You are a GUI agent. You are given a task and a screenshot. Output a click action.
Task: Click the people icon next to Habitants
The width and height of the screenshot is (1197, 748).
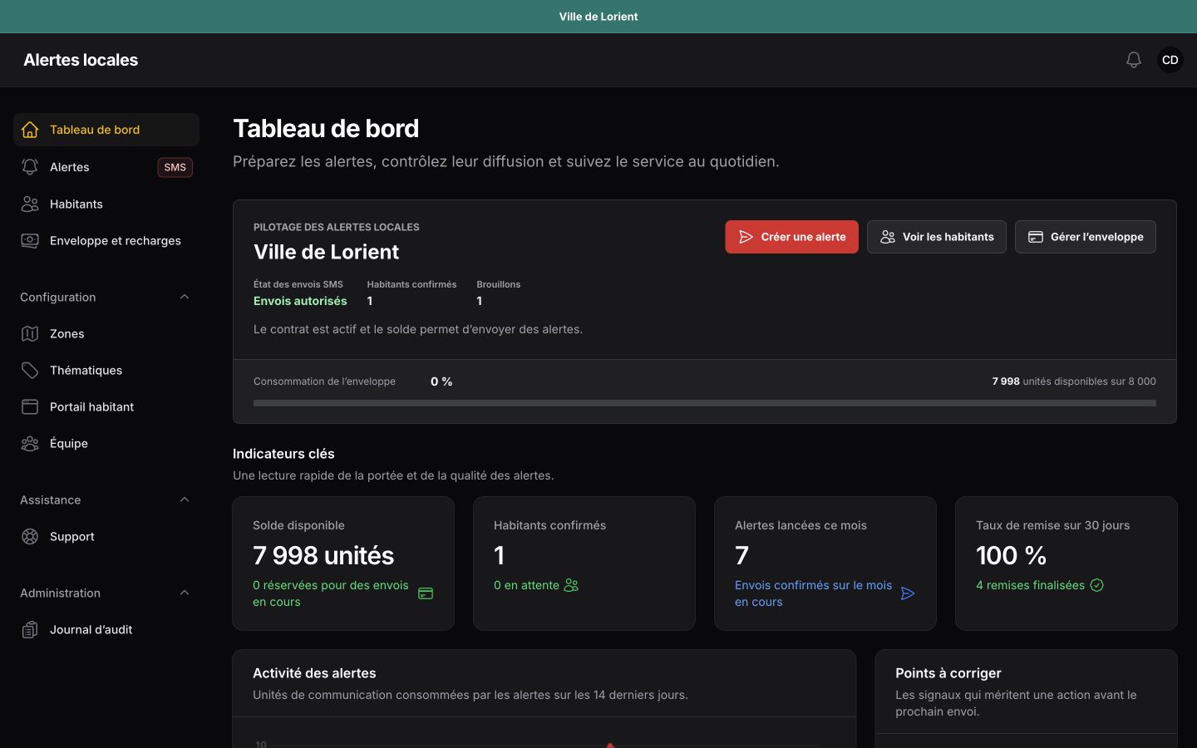coord(30,204)
